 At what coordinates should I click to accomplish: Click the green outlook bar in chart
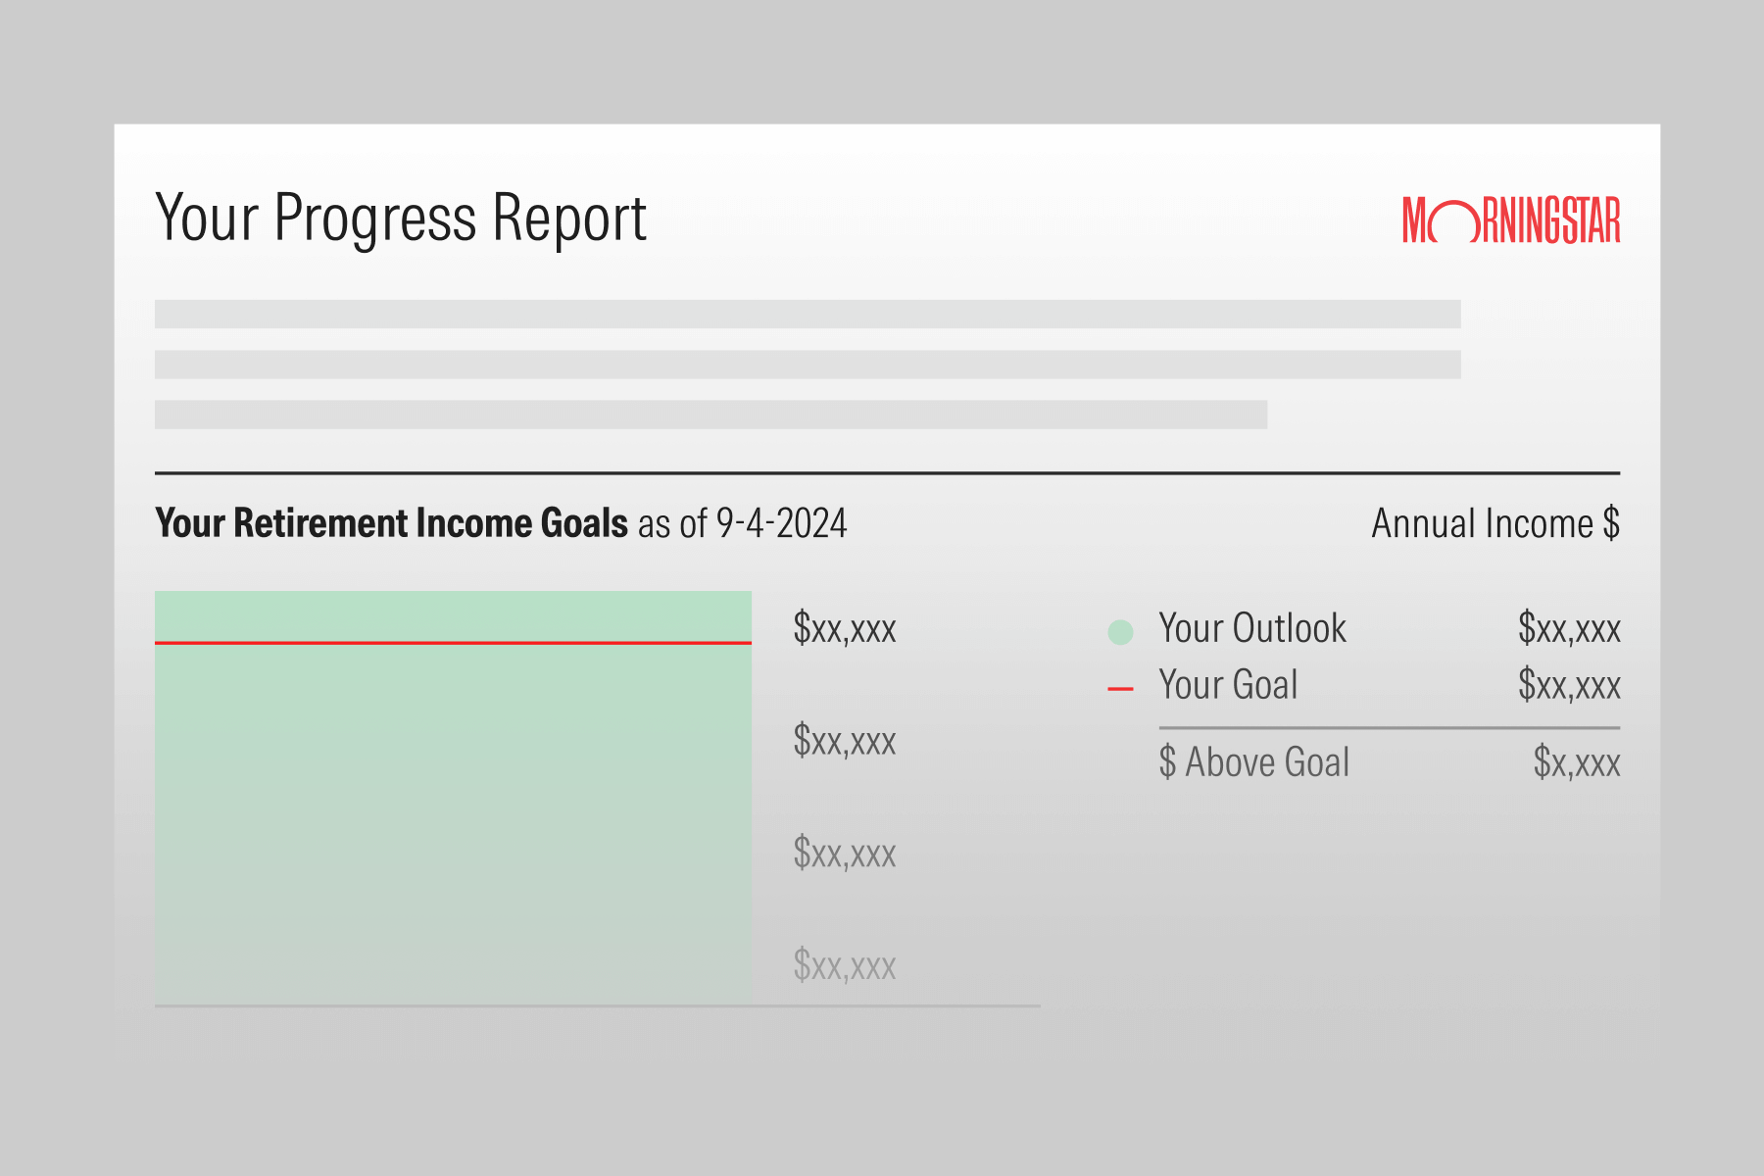click(x=453, y=823)
